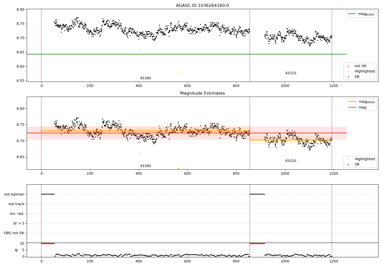This screenshot has height=267, width=382.
Task: Click the 8.65 y-tick label in middle plot
Action: [x=20, y=157]
